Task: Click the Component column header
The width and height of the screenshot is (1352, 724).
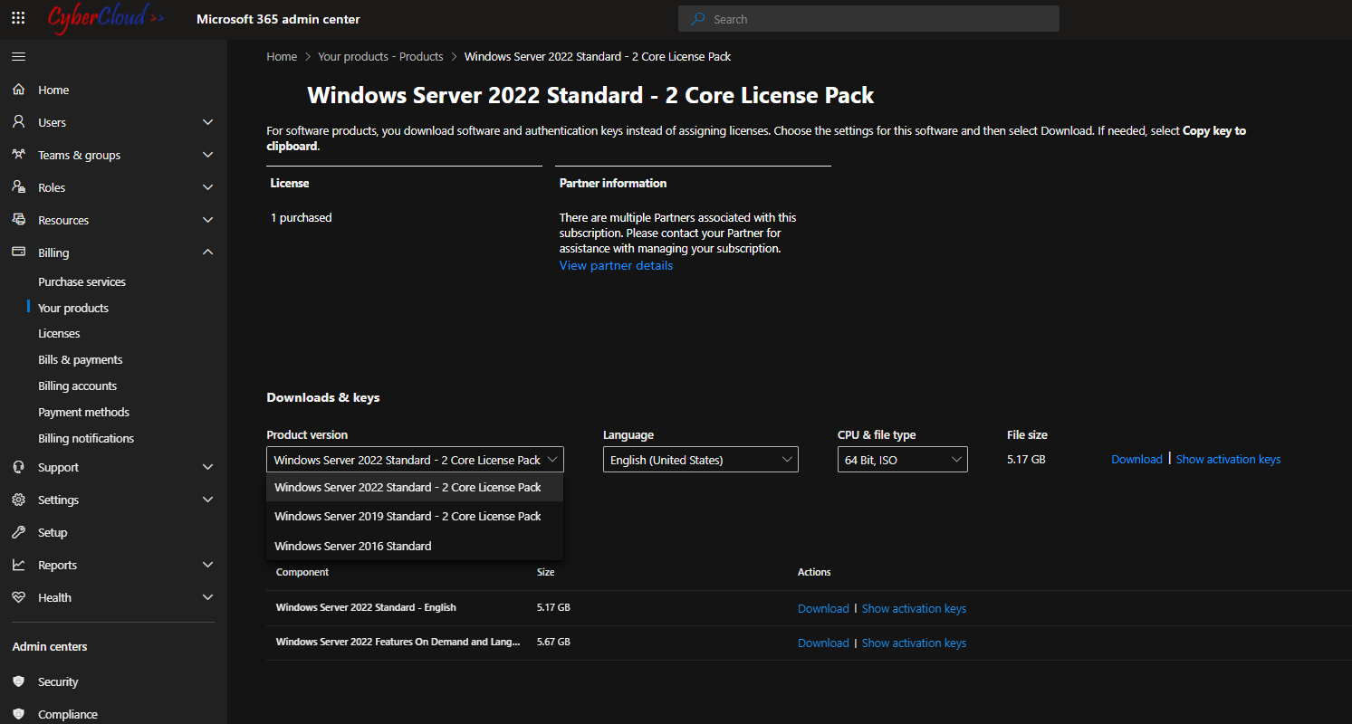Action: (302, 572)
